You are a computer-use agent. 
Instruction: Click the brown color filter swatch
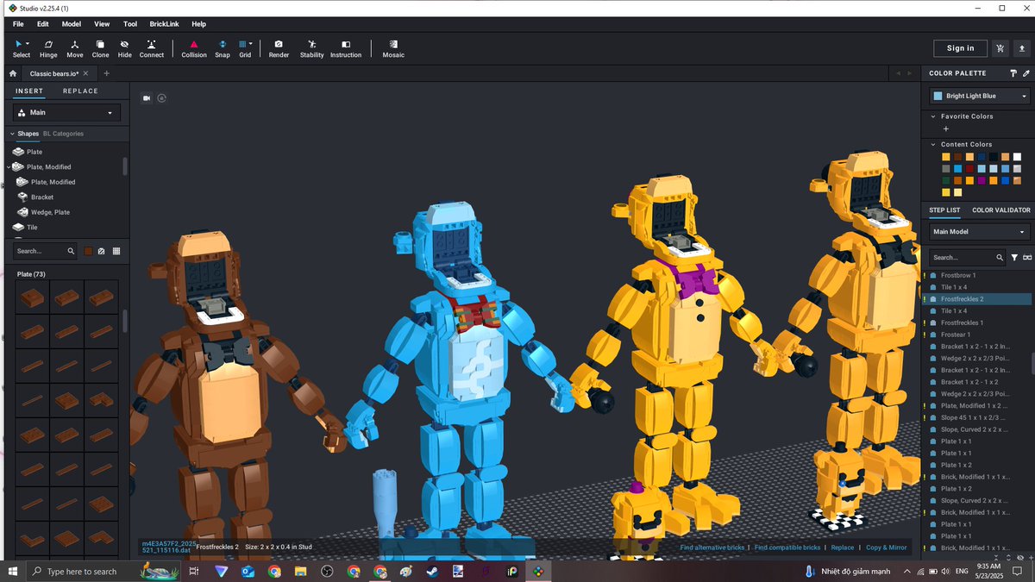[88, 251]
